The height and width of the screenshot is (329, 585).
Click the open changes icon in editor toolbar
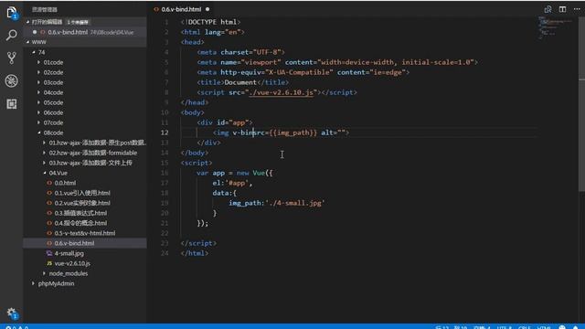click(548, 9)
